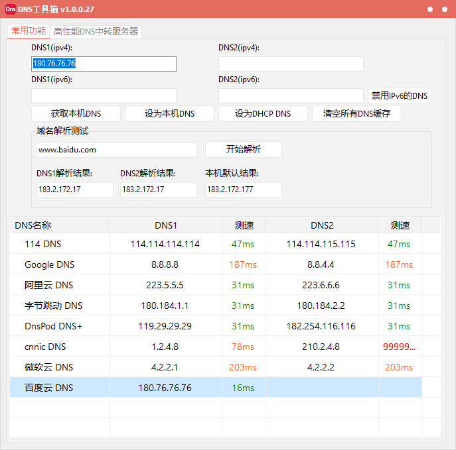
Task: Click the 78ms speed value
Action: click(x=243, y=347)
